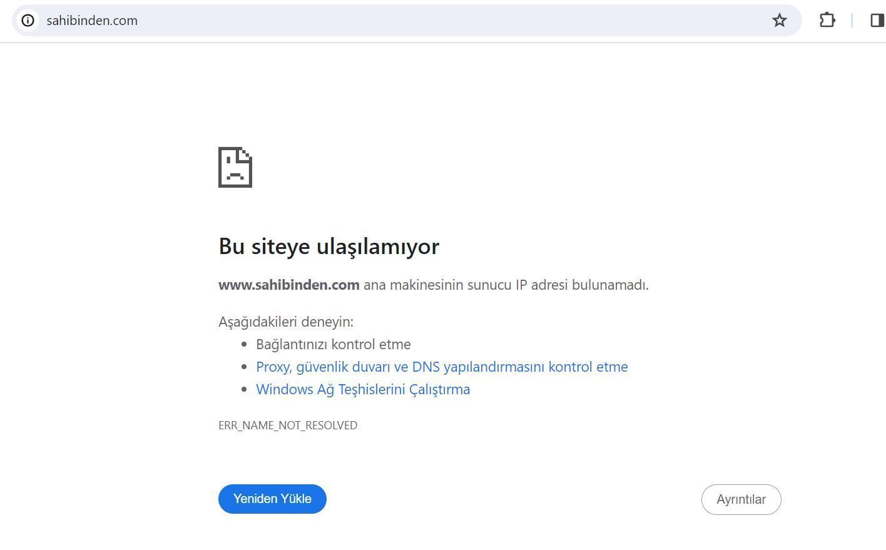
Task: Click the ERR_NAME_NOT_RESOLVED error code
Action: tap(288, 425)
